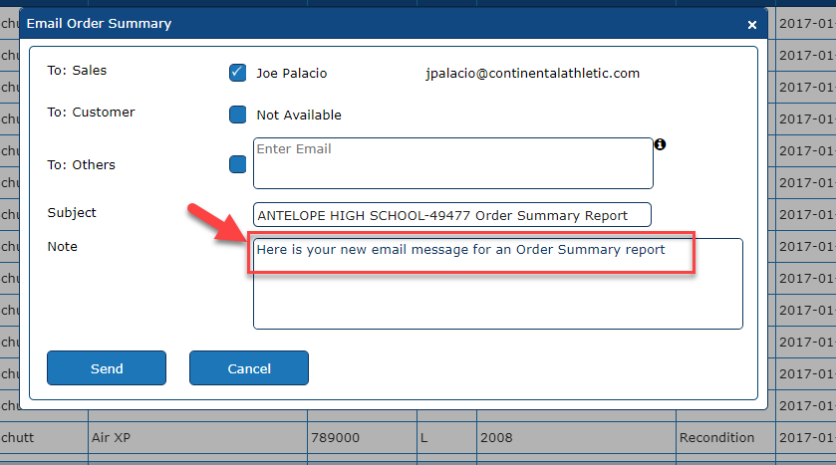The width and height of the screenshot is (836, 465).
Task: Click the size L cell in background table
Action: [x=446, y=437]
